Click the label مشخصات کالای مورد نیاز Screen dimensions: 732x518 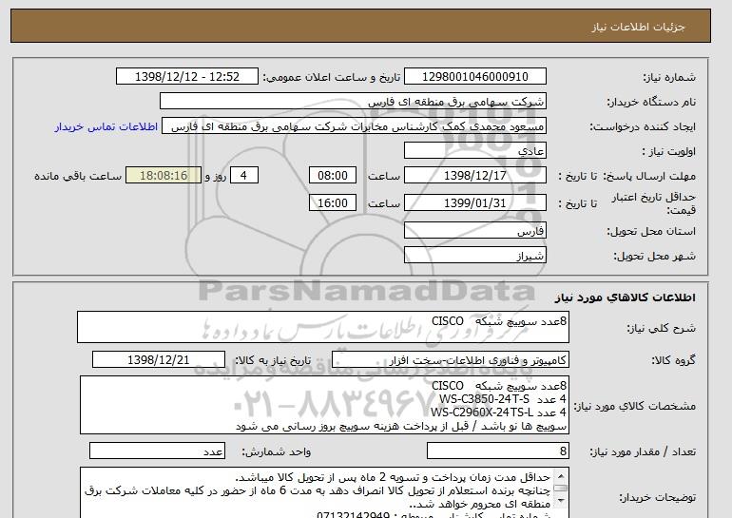tap(634, 406)
